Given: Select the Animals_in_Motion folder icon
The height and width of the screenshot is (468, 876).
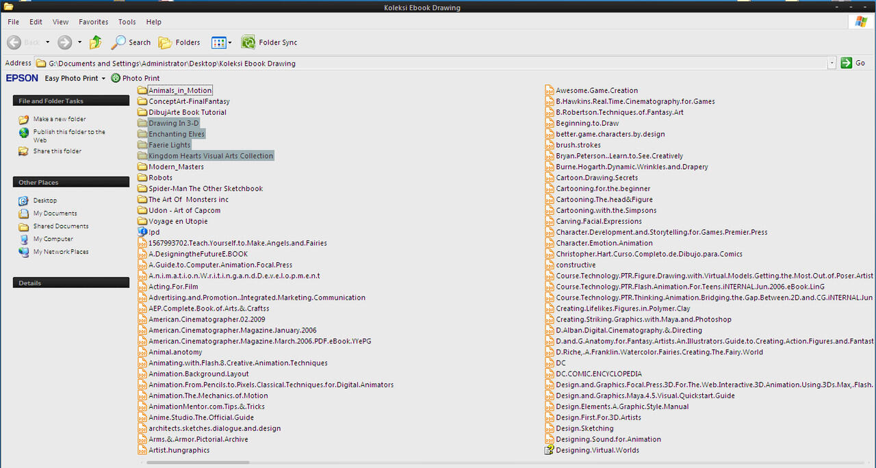Looking at the screenshot, I should pos(142,90).
